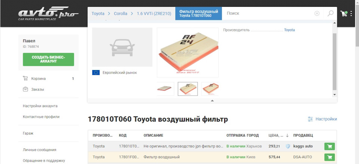Select the Фильтр воздушный Toyota 178010T060 tab
This screenshot has width=359, height=164.
[199, 13]
